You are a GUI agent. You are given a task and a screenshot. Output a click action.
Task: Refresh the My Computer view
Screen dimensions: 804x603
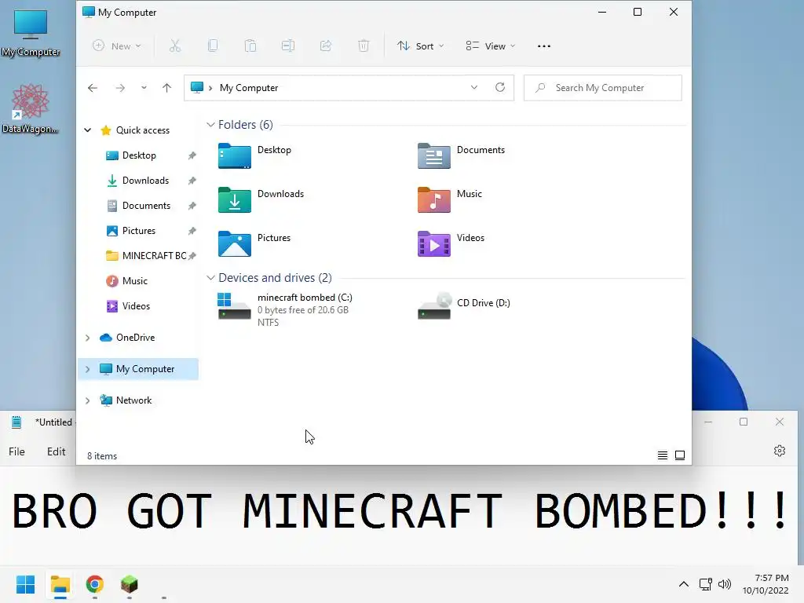pos(500,87)
